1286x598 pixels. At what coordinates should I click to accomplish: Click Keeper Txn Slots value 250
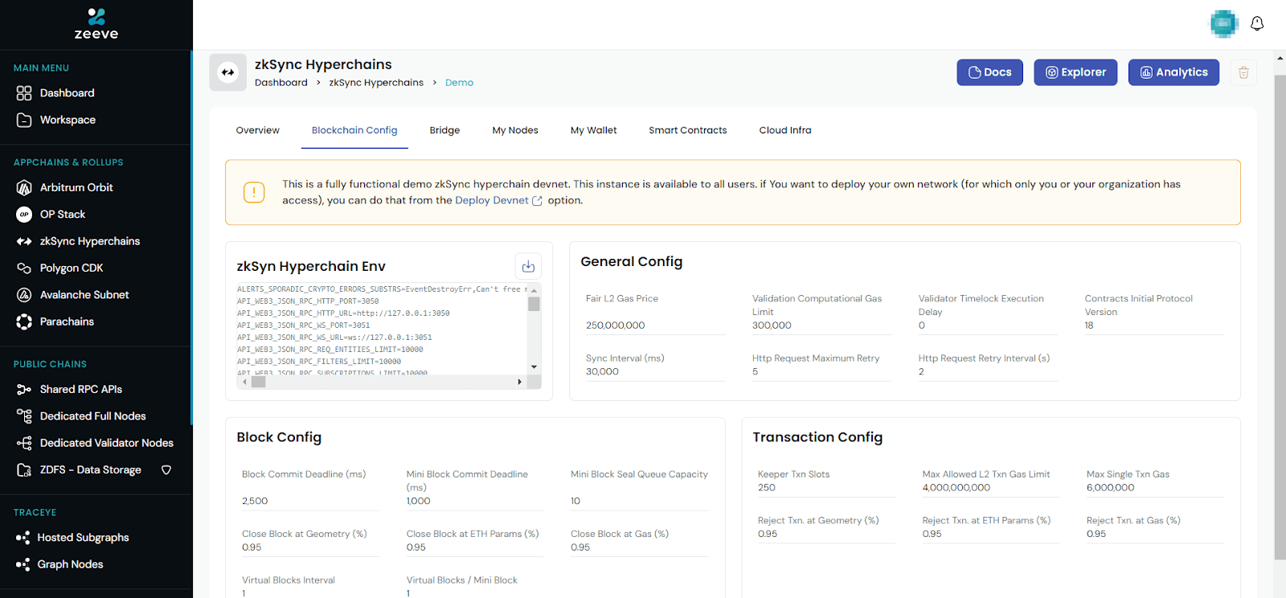(767, 488)
